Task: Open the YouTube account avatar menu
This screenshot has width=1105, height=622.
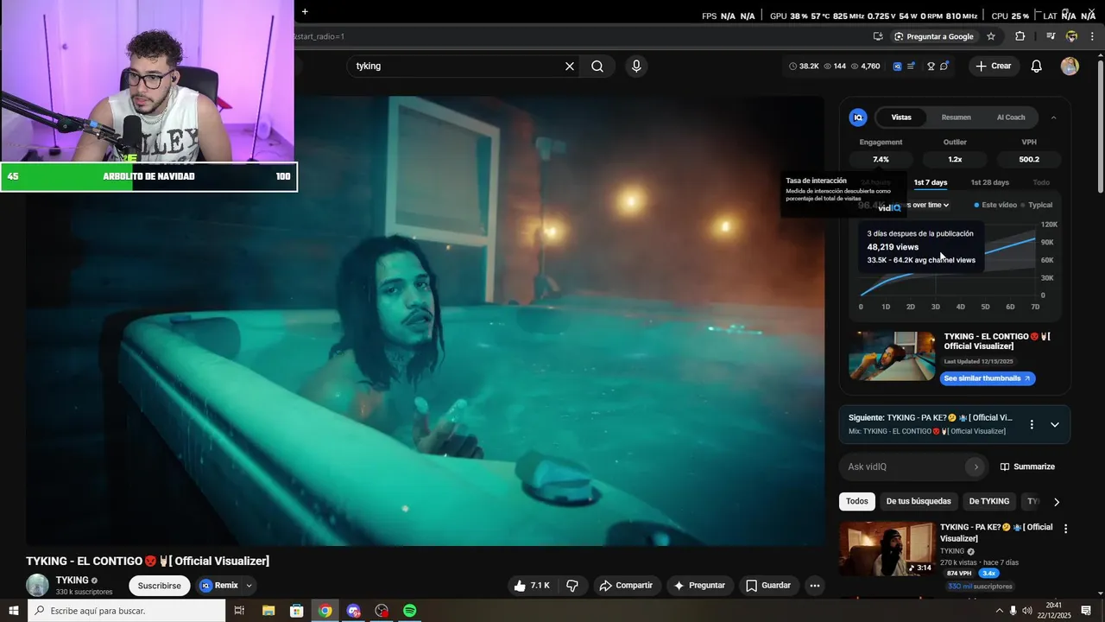Action: pos(1070,67)
